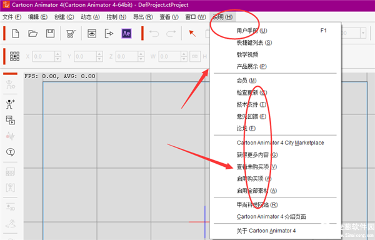The height and width of the screenshot is (240, 375).
Task: Open the 编辑 (E) menu
Action: click(x=37, y=17)
